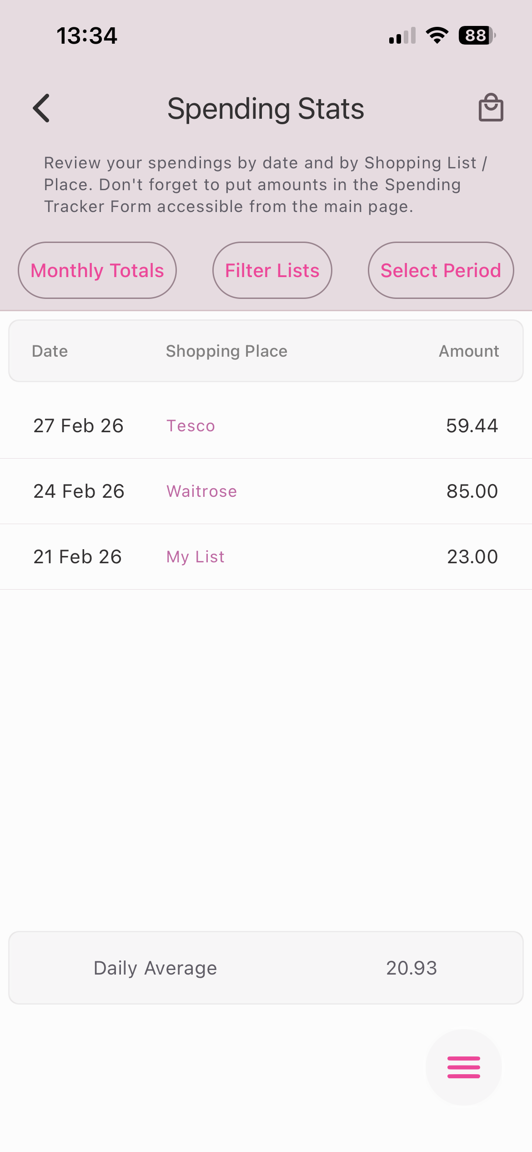
Task: Open the Tesco shopping place link
Action: pos(191,426)
